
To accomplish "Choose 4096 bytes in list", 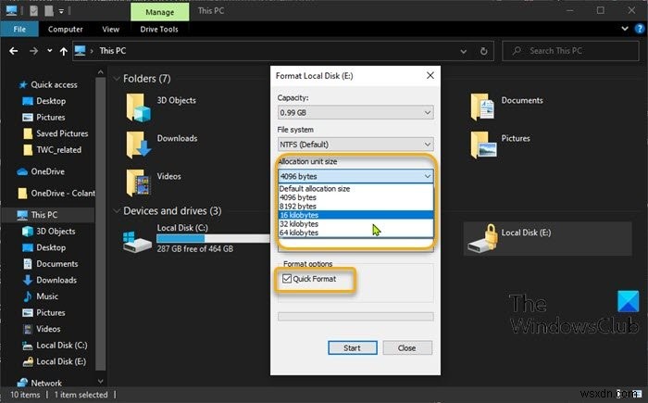I will click(x=355, y=197).
